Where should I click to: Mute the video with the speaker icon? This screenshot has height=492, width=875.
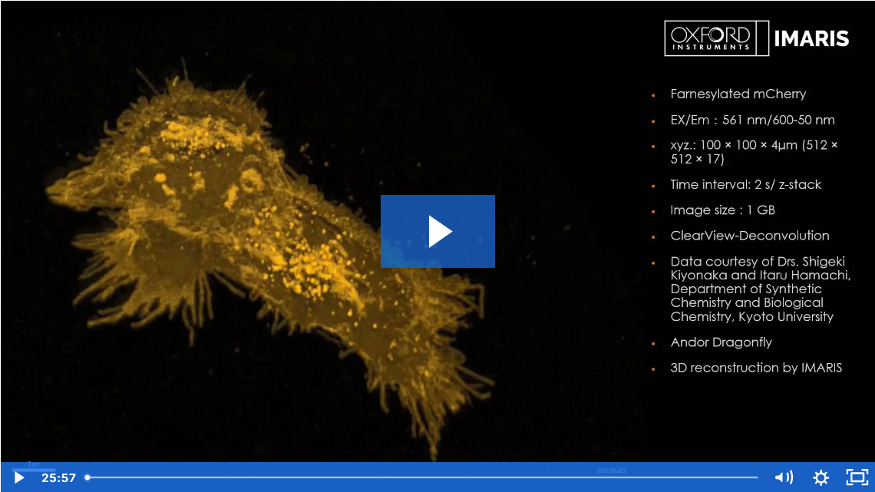pos(783,477)
